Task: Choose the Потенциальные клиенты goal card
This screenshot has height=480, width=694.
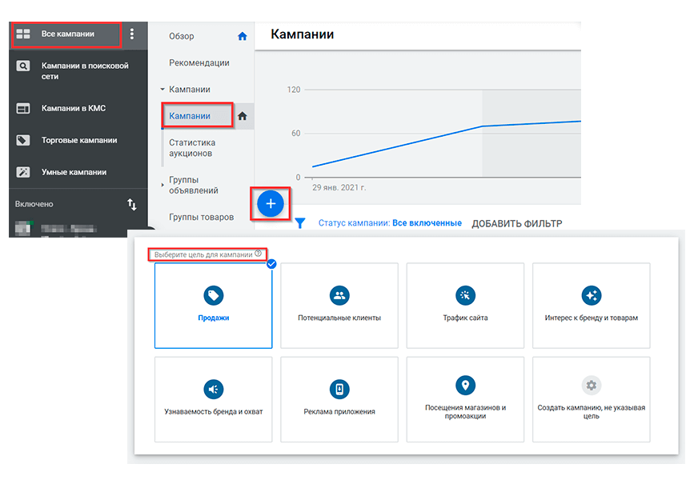Action: click(x=339, y=306)
